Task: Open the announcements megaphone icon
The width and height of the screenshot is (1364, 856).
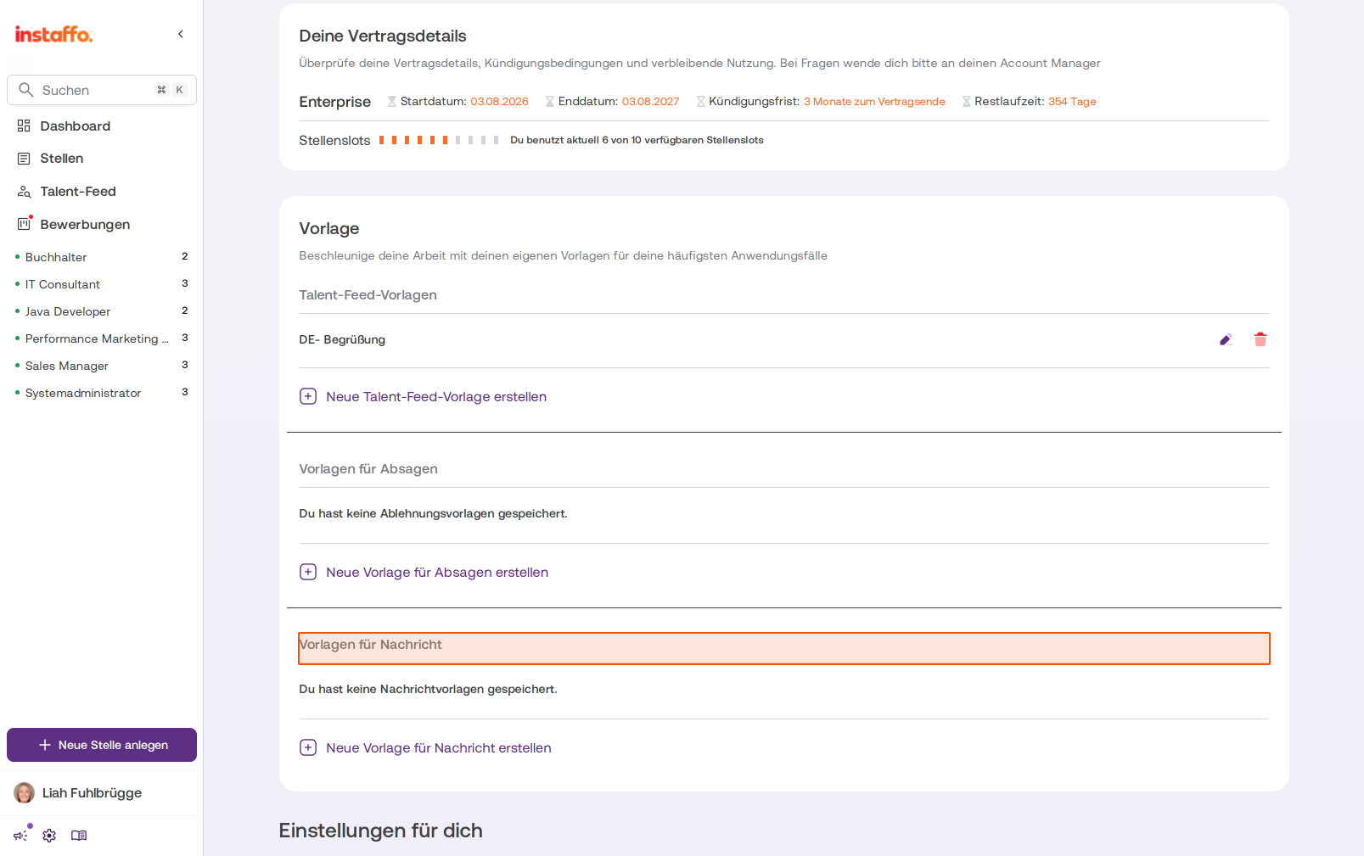Action: tap(20, 836)
